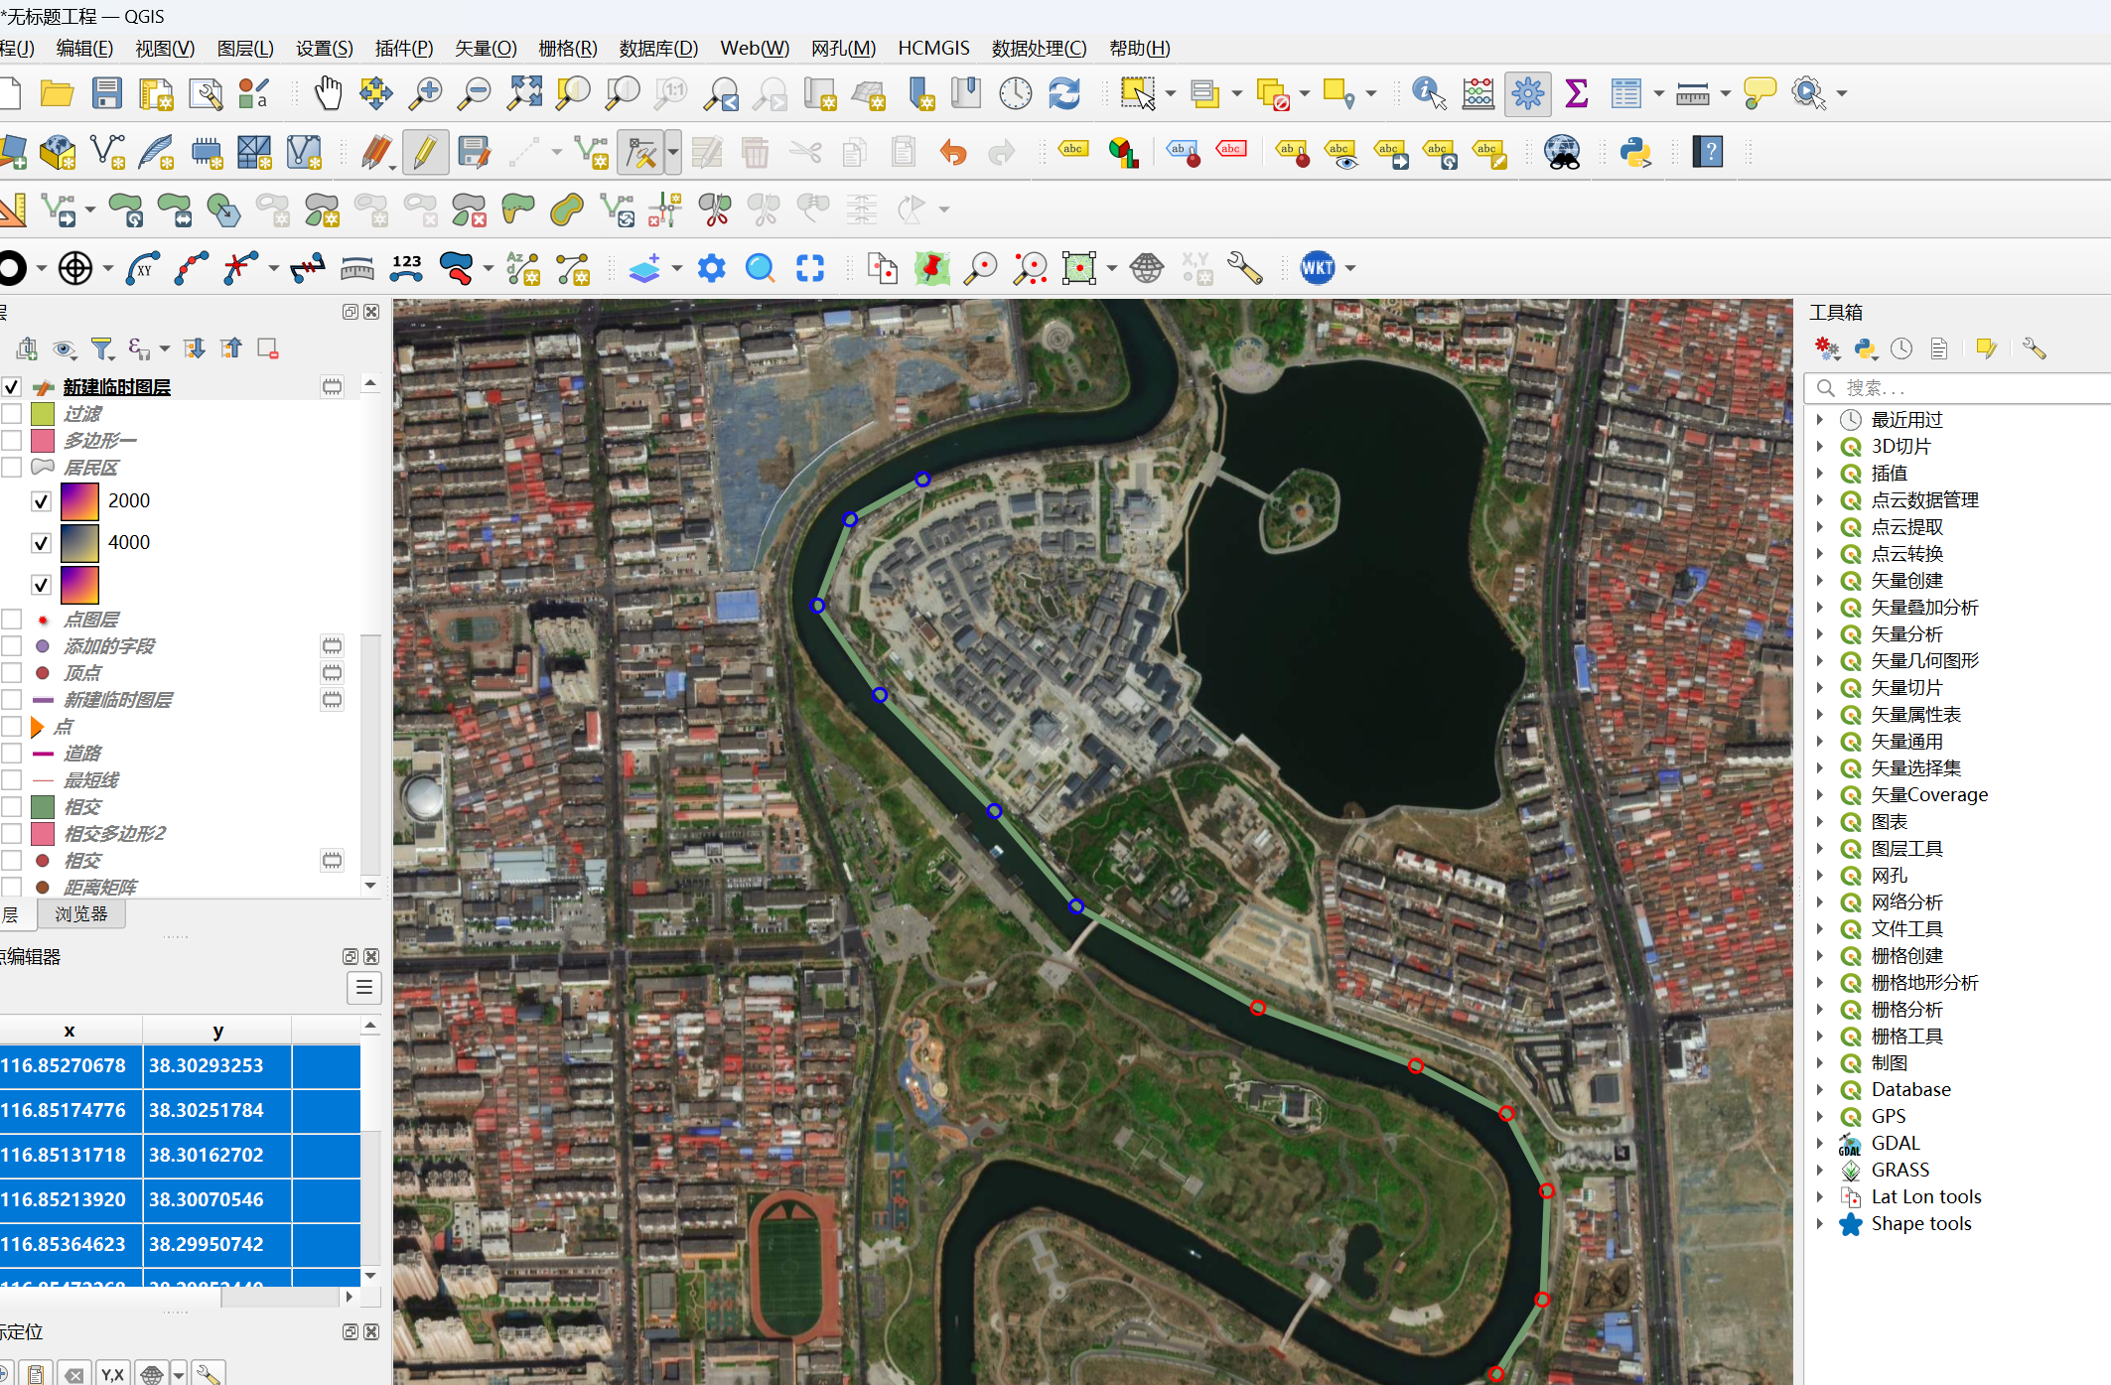Viewport: 2111px width, 1385px height.
Task: Enable the 过滤 layer checkbox
Action: click(12, 414)
